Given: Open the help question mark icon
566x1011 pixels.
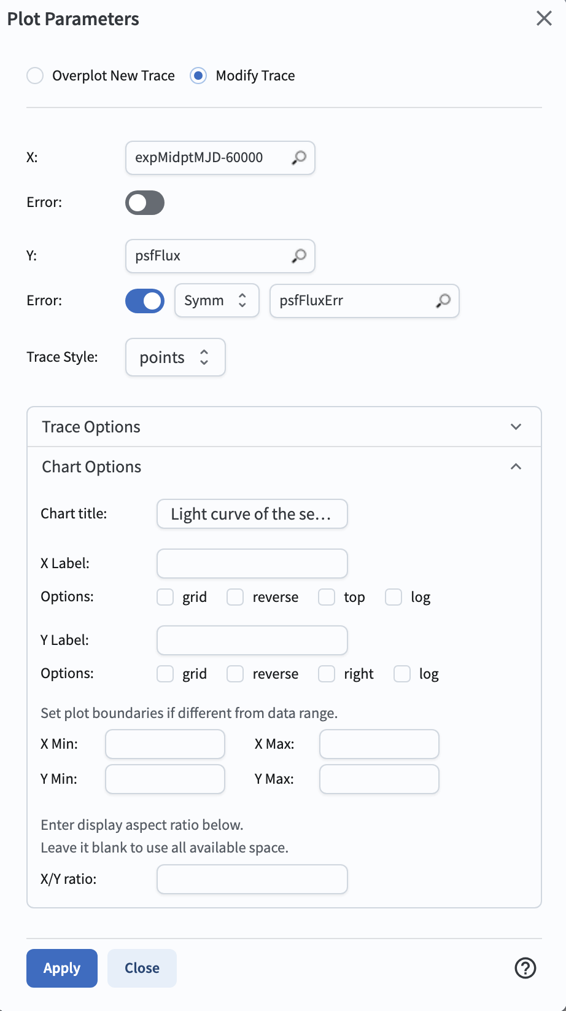Looking at the screenshot, I should 525,968.
